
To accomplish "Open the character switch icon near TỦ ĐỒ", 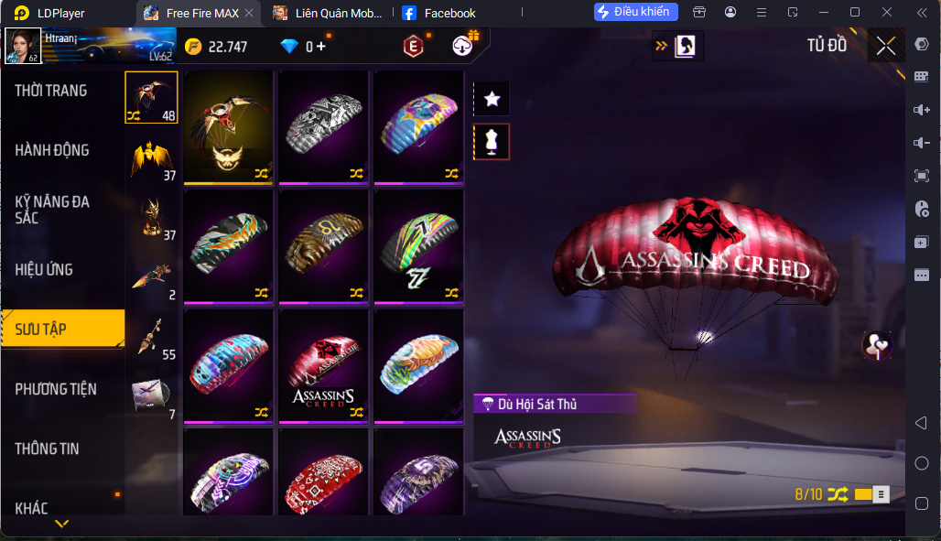I will tap(685, 47).
